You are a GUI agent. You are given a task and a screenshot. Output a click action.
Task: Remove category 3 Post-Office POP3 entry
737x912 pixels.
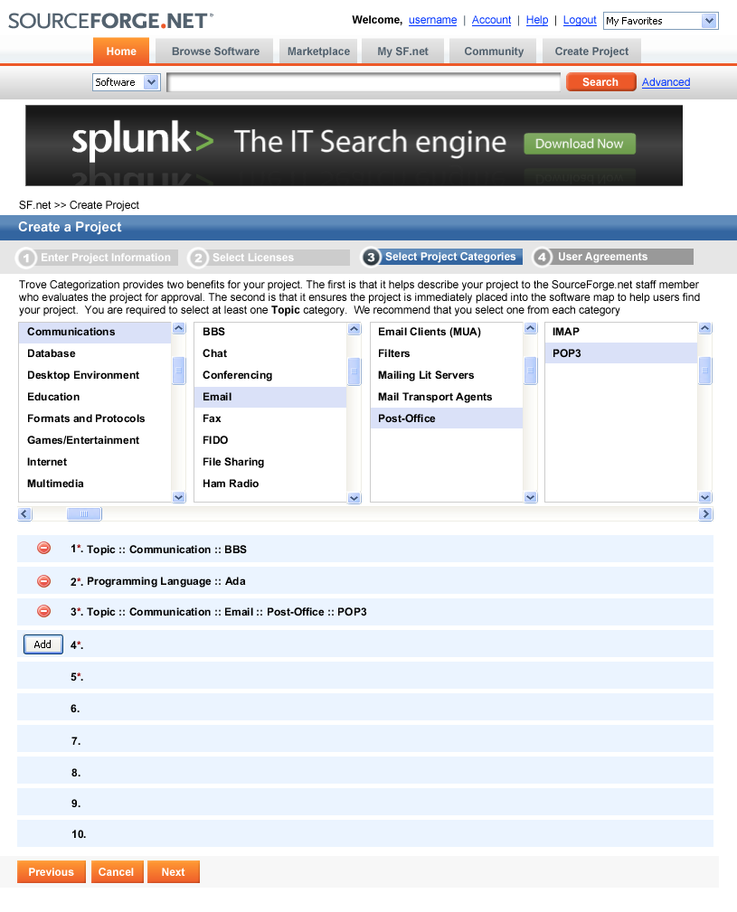tap(43, 611)
